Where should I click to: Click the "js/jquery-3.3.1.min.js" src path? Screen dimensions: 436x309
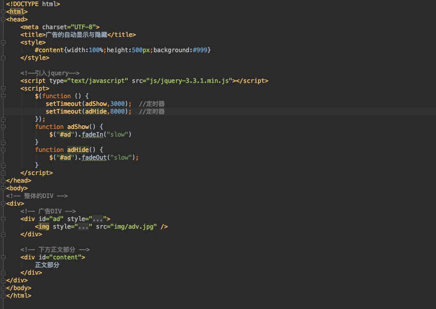click(189, 81)
